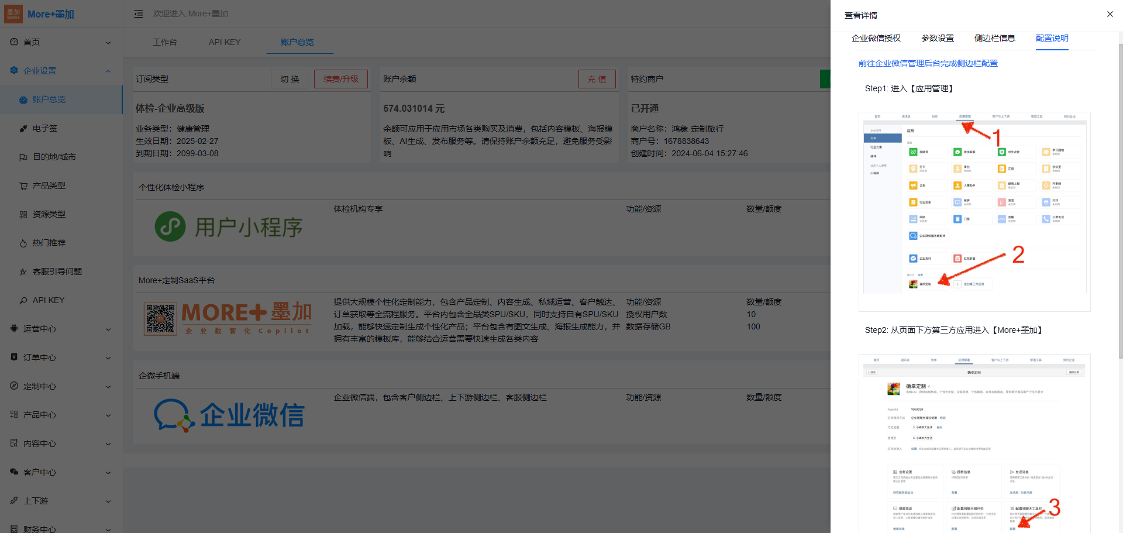The image size is (1123, 533).
Task: Open 产品类型 via its cart icon
Action: (23, 186)
